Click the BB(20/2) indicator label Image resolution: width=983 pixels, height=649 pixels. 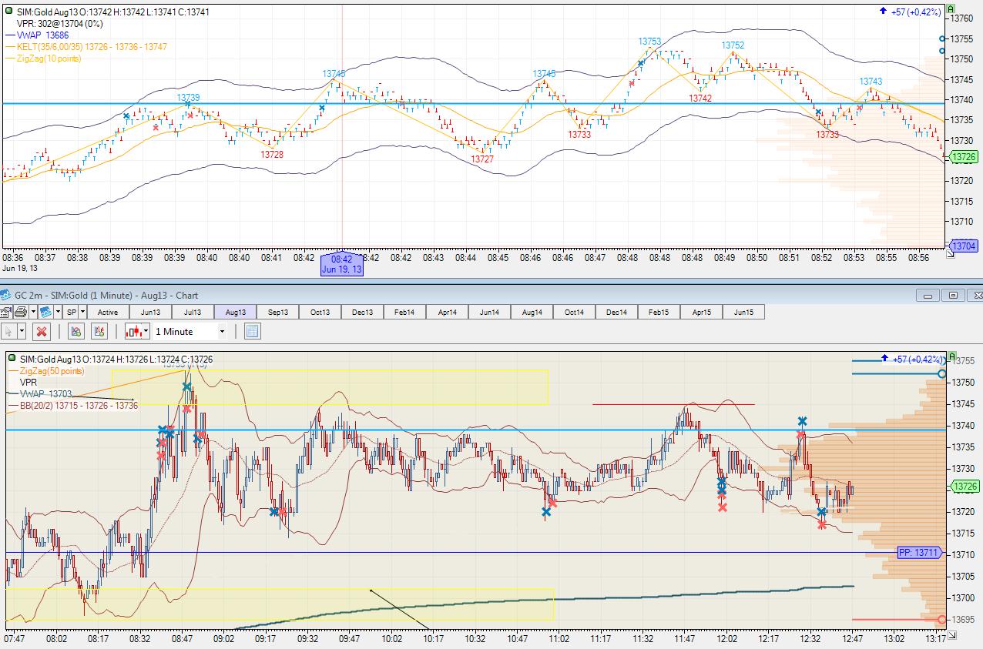[79, 405]
